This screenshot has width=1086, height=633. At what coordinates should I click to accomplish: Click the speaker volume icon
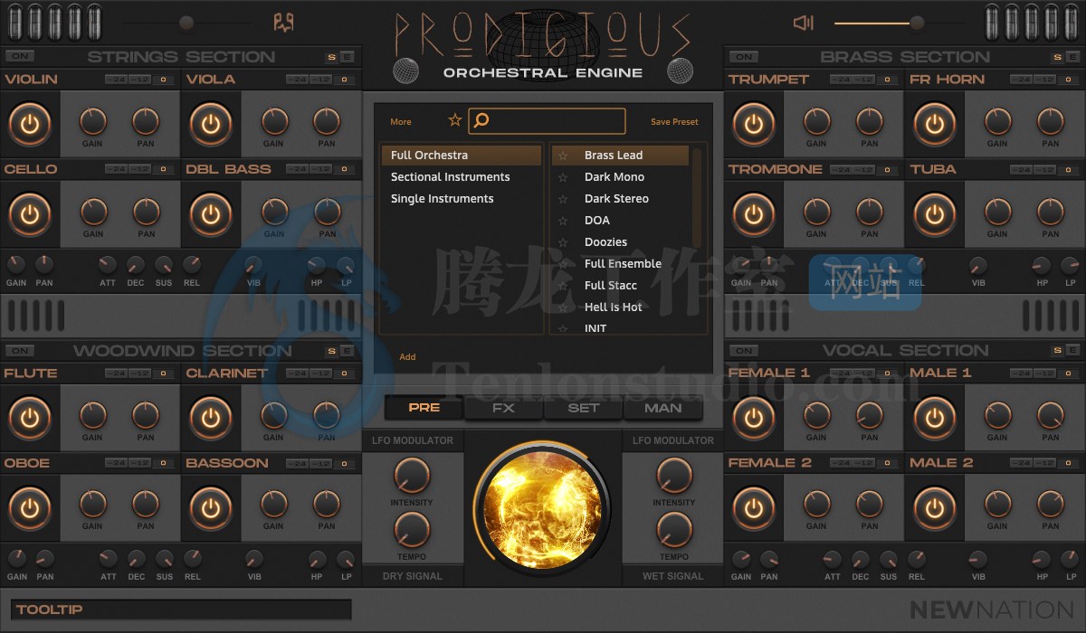click(x=804, y=23)
